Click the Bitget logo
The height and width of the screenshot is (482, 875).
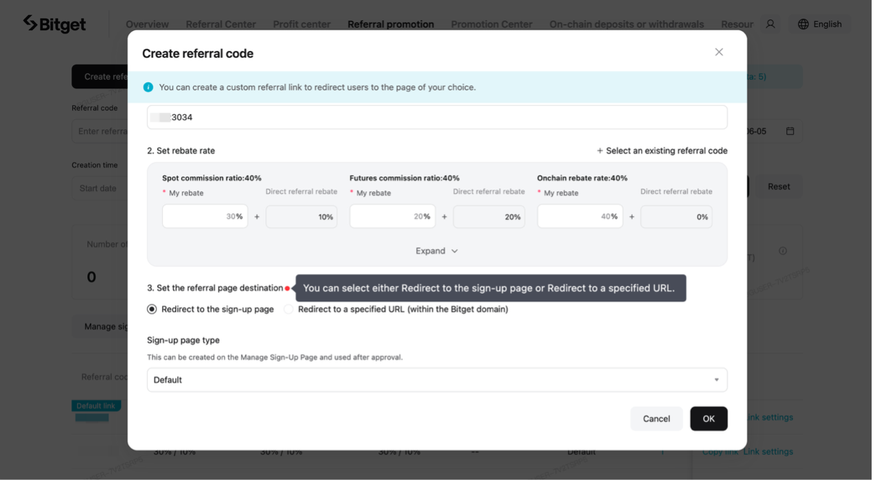pyautogui.click(x=54, y=23)
